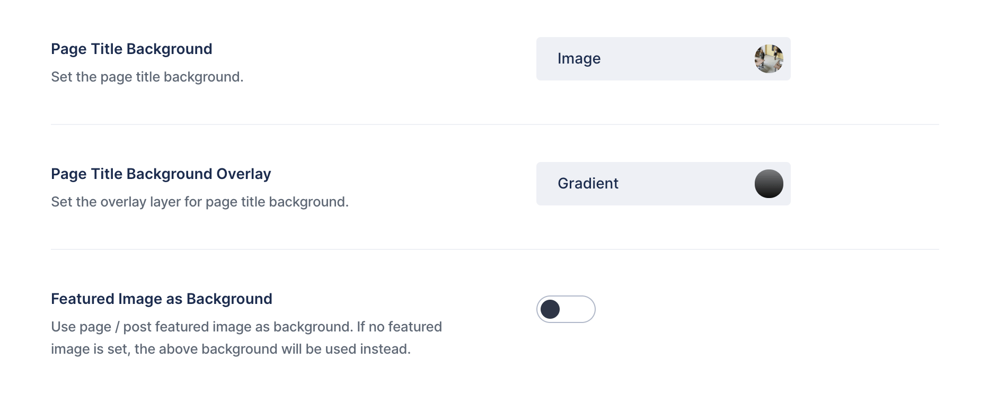Open the Gradient overlay selector field
This screenshot has height=395, width=989.
pyautogui.click(x=663, y=184)
